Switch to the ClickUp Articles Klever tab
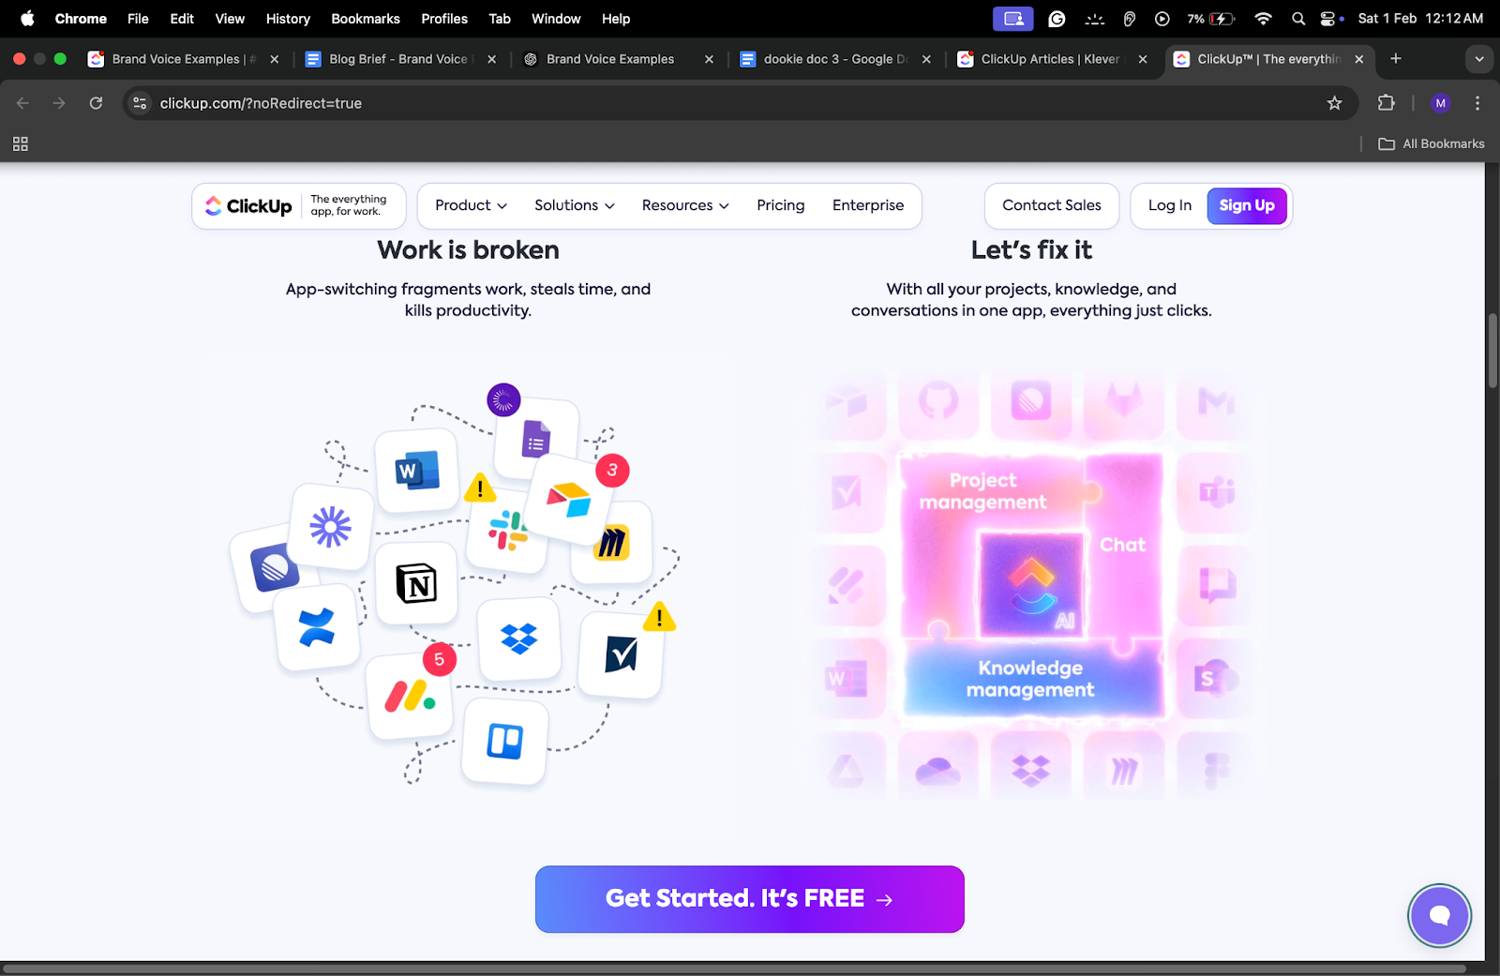Image resolution: width=1500 pixels, height=976 pixels. tap(1050, 59)
